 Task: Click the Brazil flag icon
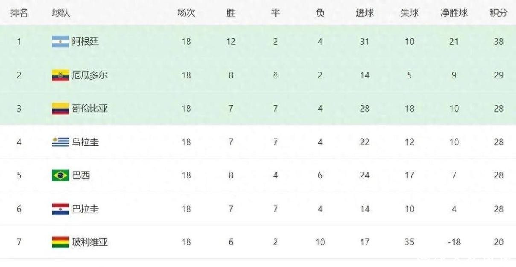[x=60, y=175]
